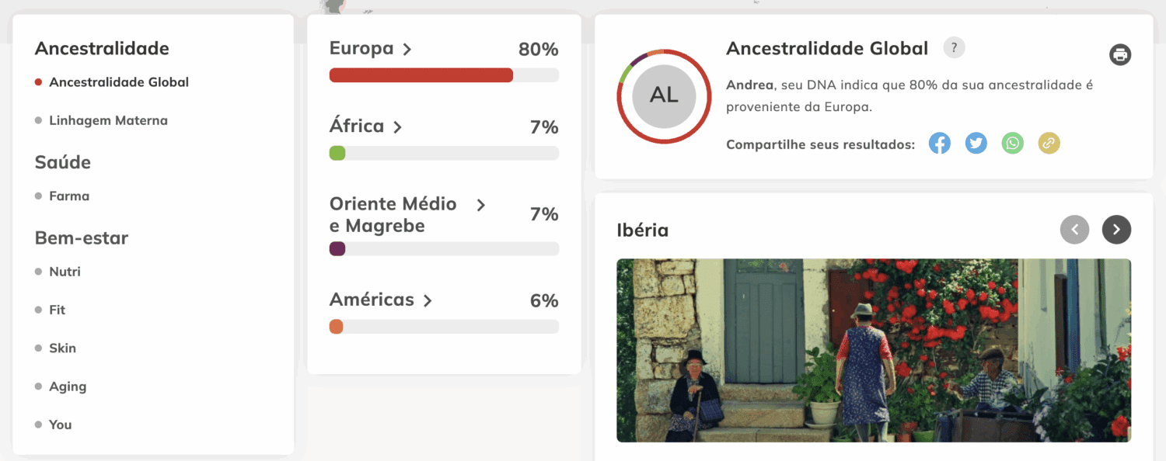Copy the share link icon
Image resolution: width=1166 pixels, height=461 pixels.
1049,144
